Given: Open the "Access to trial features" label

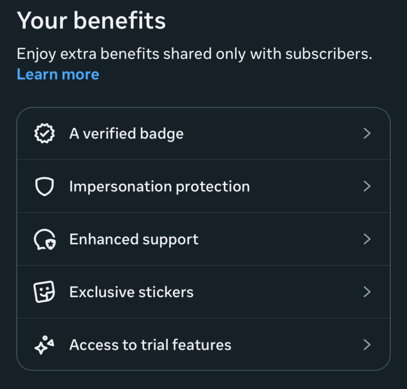Looking at the screenshot, I should pos(150,345).
